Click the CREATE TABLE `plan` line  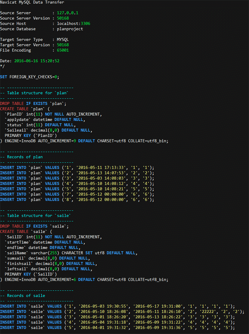25,109
